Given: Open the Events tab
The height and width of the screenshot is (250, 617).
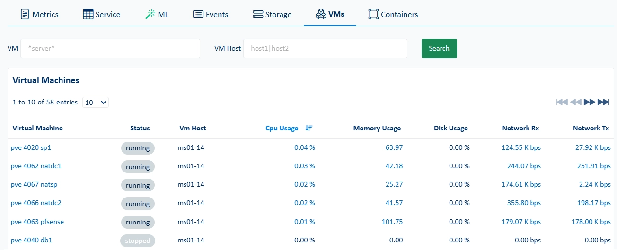Looking at the screenshot, I should click(211, 14).
